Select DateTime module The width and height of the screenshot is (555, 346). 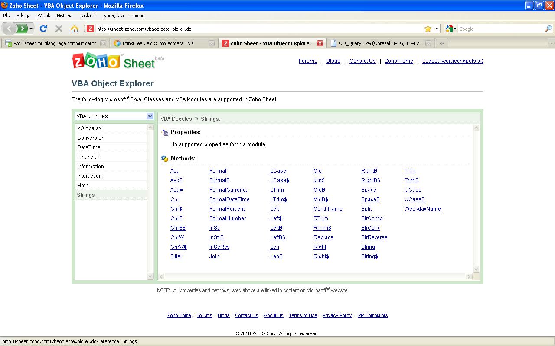click(111, 147)
